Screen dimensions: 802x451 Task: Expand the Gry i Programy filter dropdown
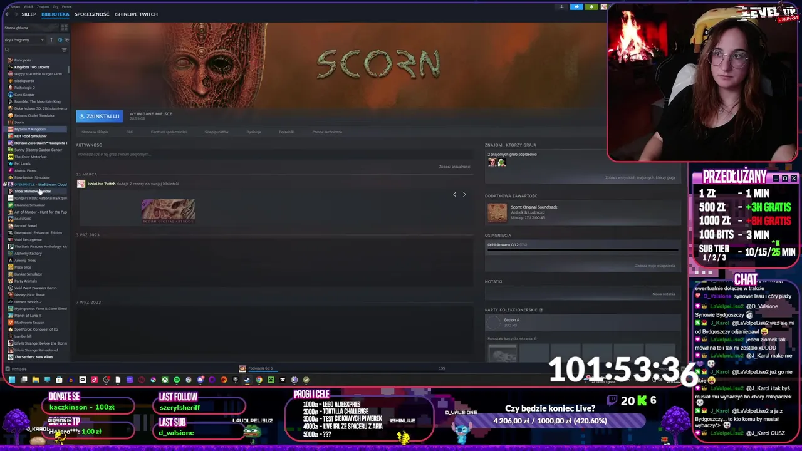[x=24, y=40]
